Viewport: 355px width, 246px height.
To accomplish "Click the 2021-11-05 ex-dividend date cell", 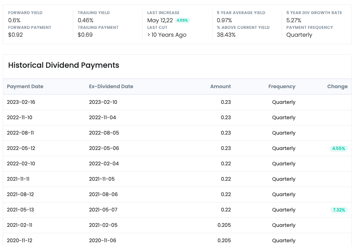I will (x=102, y=179).
